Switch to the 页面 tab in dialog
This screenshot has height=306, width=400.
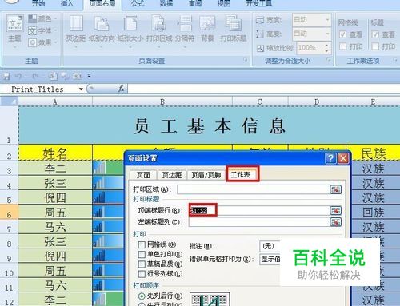pos(143,175)
